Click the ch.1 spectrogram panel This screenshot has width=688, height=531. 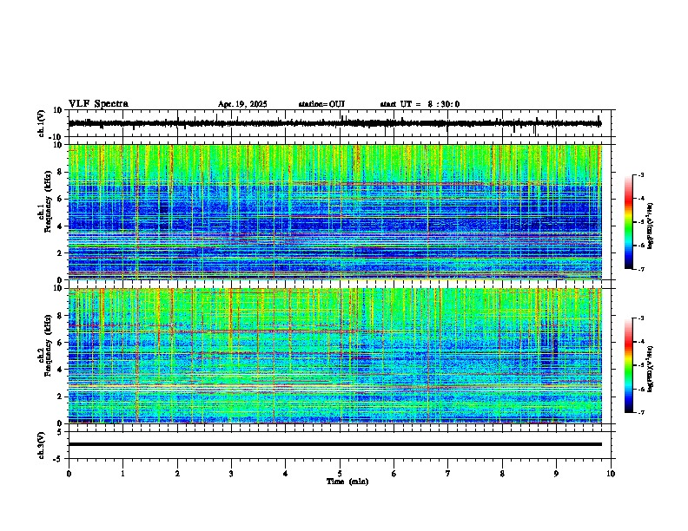(334, 212)
